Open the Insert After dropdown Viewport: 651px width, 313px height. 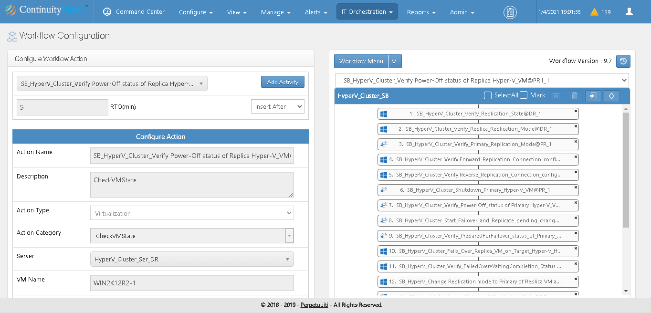pos(277,107)
